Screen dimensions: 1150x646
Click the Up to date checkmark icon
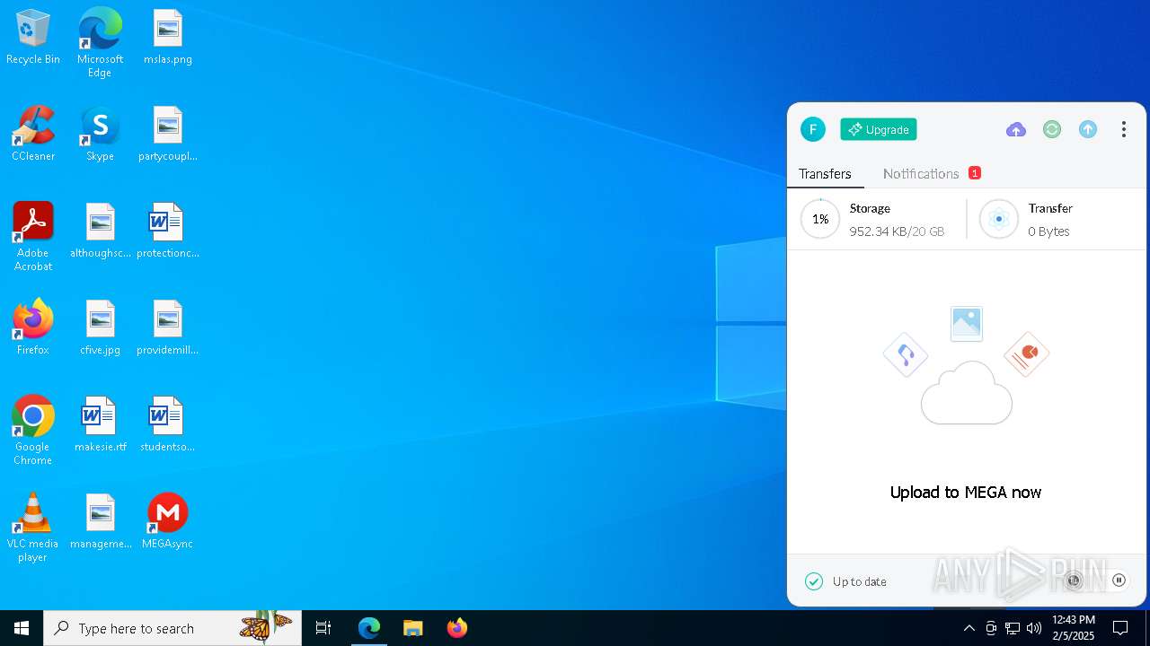(814, 581)
